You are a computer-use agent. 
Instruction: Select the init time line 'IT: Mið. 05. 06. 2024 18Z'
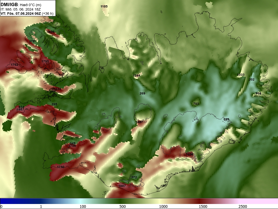(21, 9)
